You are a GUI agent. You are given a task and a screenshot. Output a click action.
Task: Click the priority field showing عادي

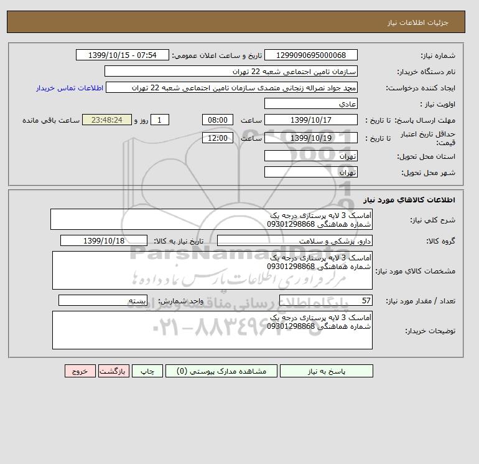[x=310, y=103]
